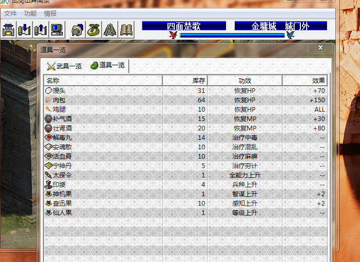Open the 文件 menu

(11, 13)
